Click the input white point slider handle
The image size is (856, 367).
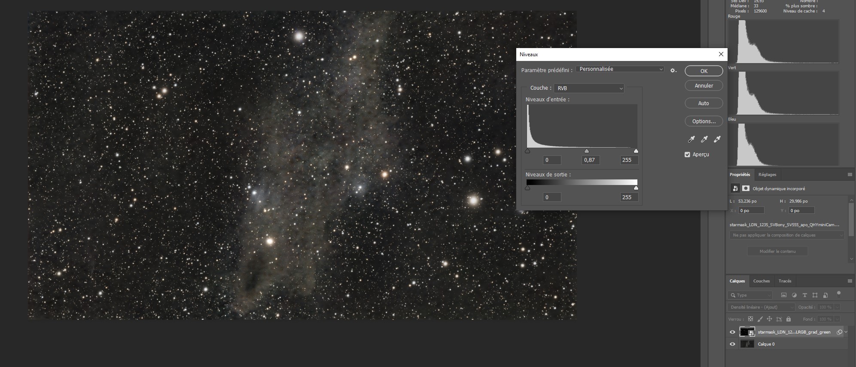click(x=636, y=151)
